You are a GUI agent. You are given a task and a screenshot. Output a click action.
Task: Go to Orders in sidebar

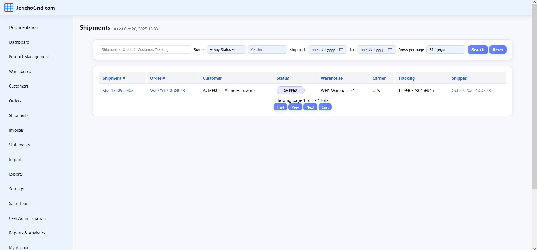(x=15, y=101)
